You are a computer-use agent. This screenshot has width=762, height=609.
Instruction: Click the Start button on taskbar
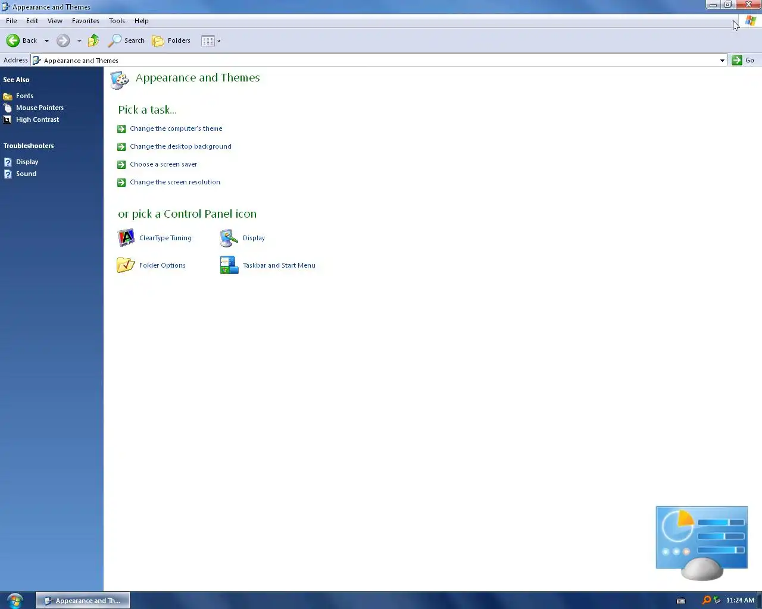click(15, 600)
